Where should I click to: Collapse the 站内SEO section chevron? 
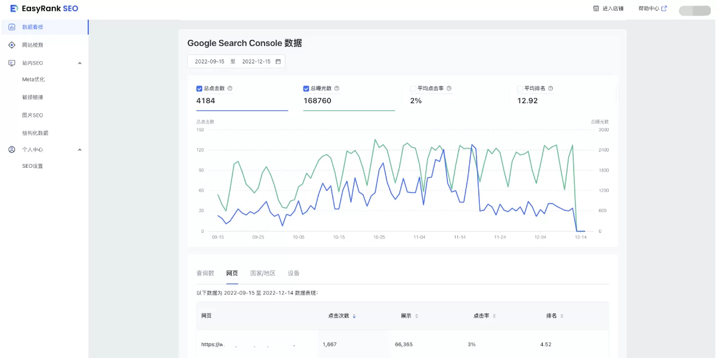point(79,63)
